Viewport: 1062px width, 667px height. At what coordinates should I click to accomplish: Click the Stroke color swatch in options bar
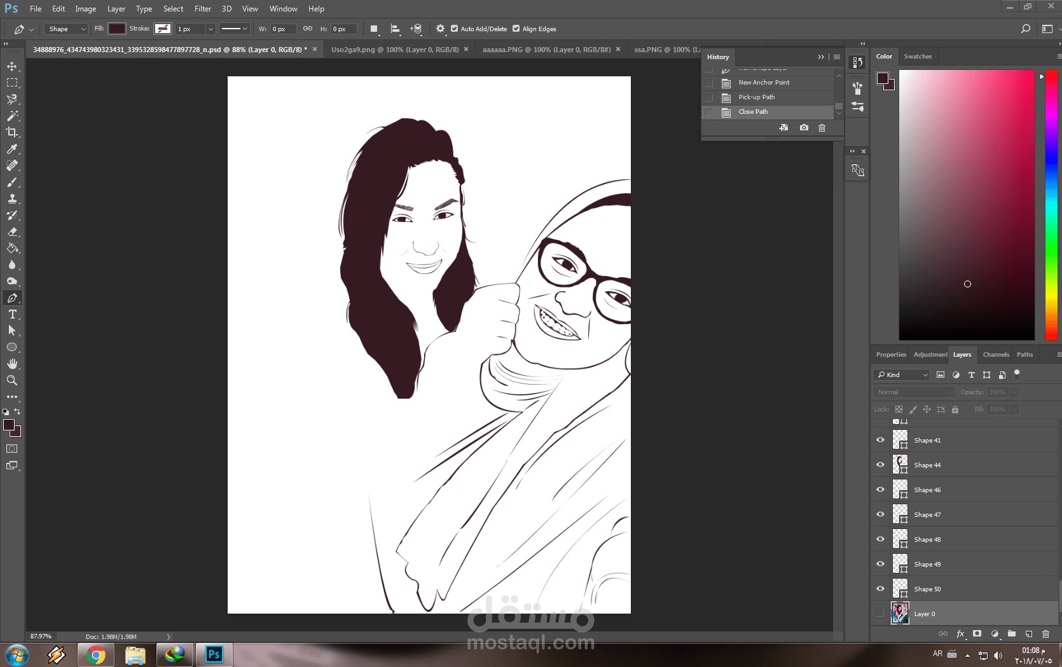[x=163, y=29]
